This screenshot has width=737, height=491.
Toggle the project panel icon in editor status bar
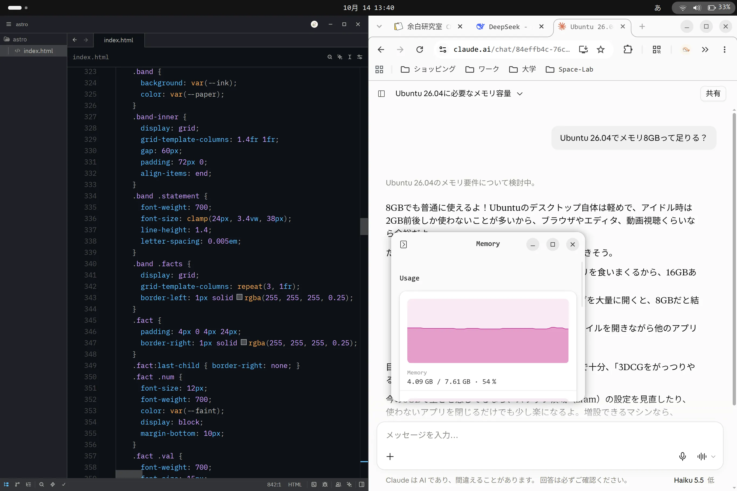click(x=6, y=485)
